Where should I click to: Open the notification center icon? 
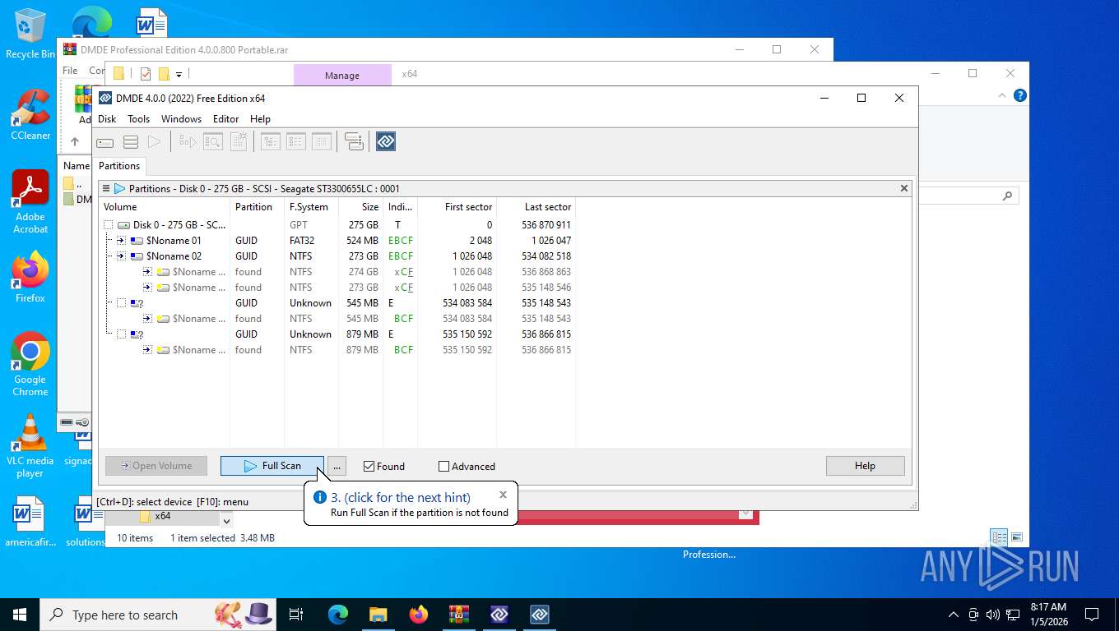(x=1092, y=615)
